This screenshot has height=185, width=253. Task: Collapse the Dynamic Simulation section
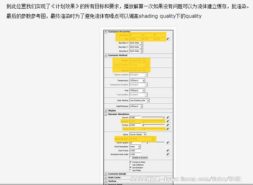[106, 114]
